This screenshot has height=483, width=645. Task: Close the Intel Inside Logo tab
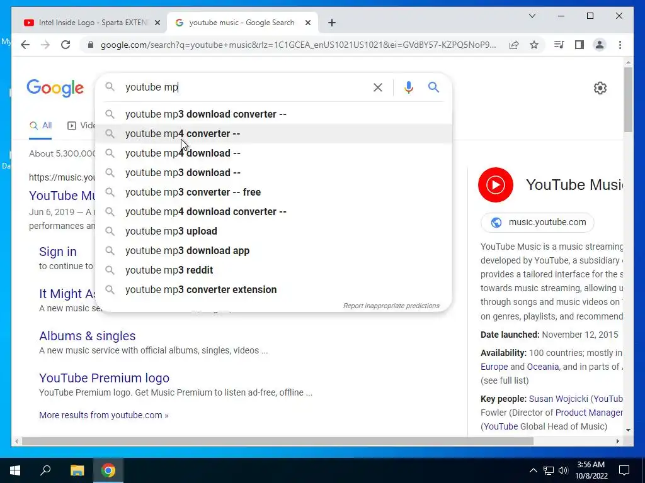(x=157, y=23)
